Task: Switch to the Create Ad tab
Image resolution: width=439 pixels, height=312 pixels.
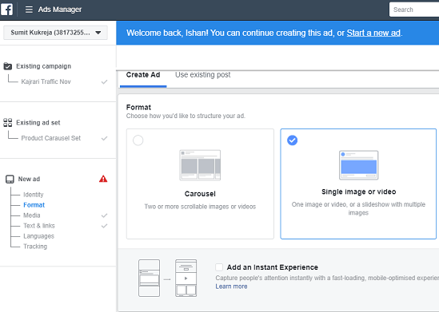Action: 143,75
